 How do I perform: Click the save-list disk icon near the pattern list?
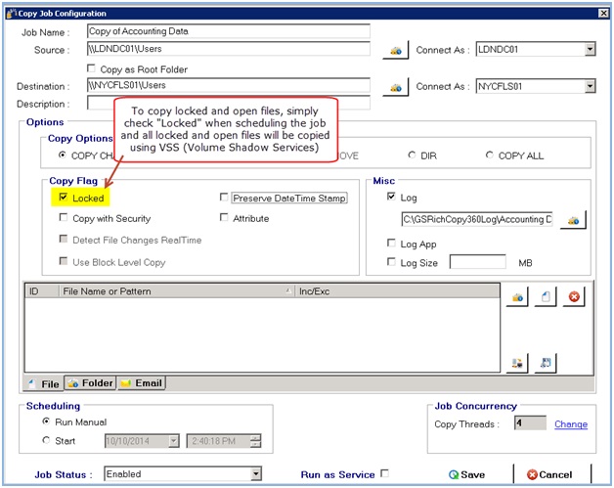(547, 363)
